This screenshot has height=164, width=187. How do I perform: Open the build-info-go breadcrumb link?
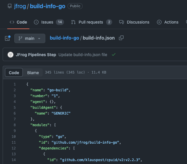click(64, 38)
